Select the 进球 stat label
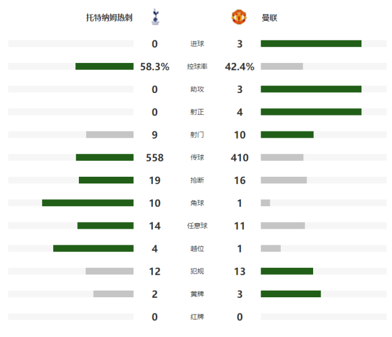 197,44
